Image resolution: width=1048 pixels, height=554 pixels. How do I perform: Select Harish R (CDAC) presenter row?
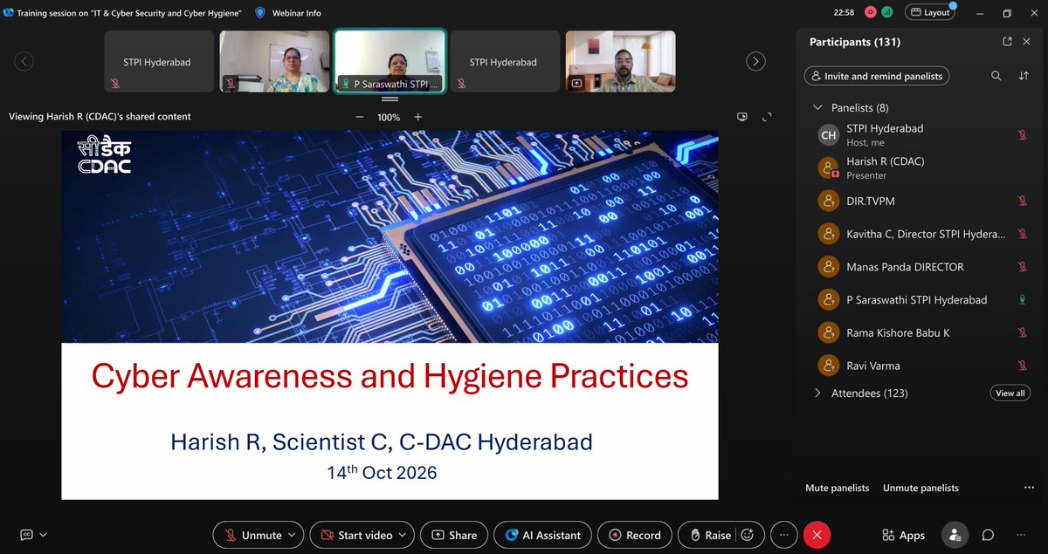pos(921,168)
